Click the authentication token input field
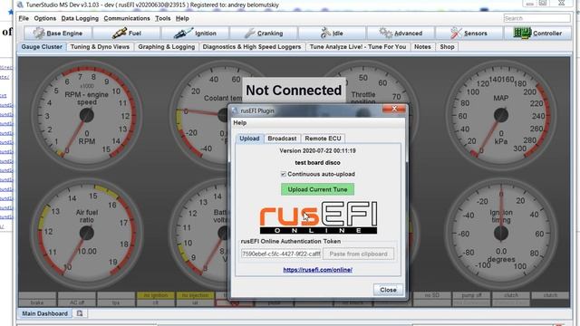 tap(281, 254)
